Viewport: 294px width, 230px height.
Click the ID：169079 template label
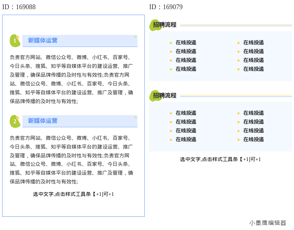click(166, 7)
